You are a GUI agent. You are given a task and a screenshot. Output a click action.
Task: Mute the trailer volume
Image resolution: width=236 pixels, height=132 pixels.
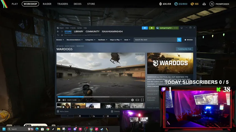(64, 100)
